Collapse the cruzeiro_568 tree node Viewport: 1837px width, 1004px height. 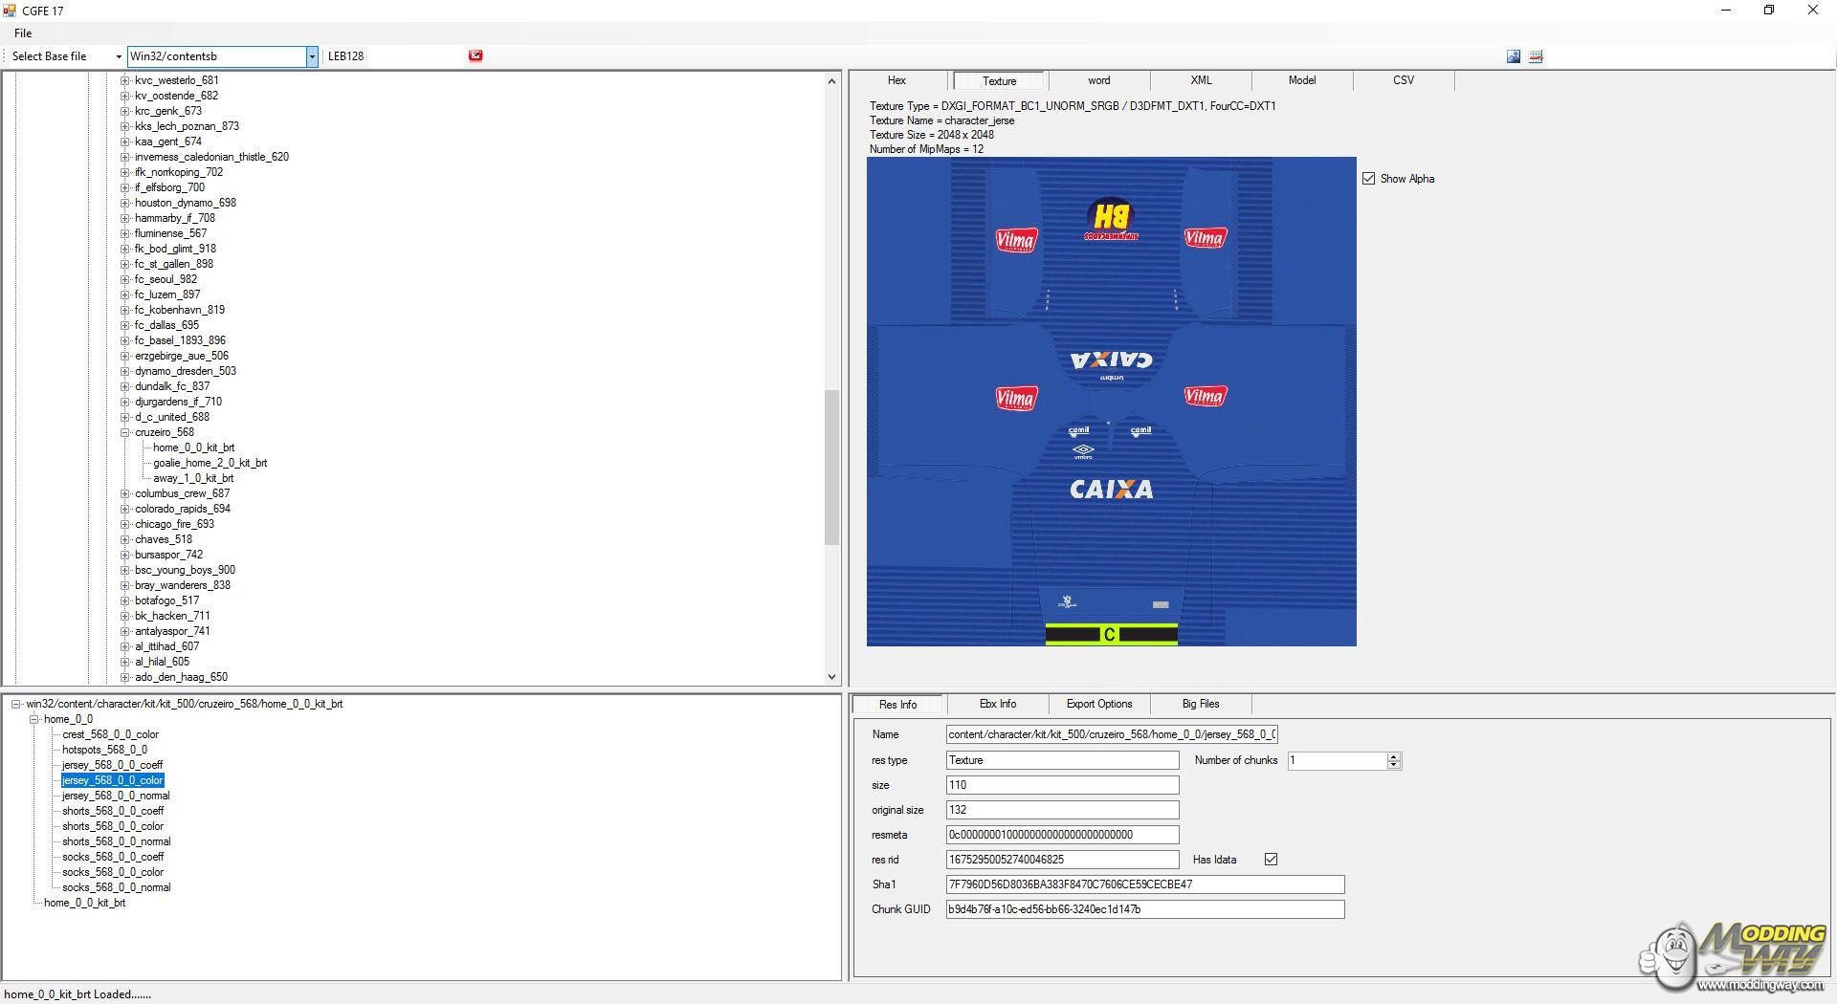coord(124,432)
